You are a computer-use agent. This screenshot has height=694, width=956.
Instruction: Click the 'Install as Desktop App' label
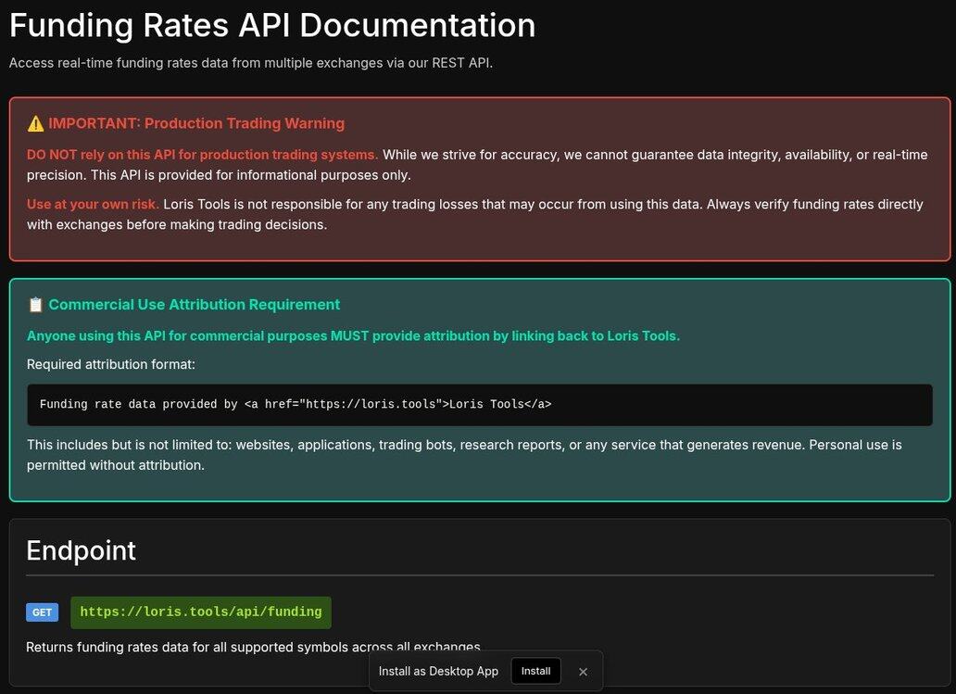click(438, 671)
